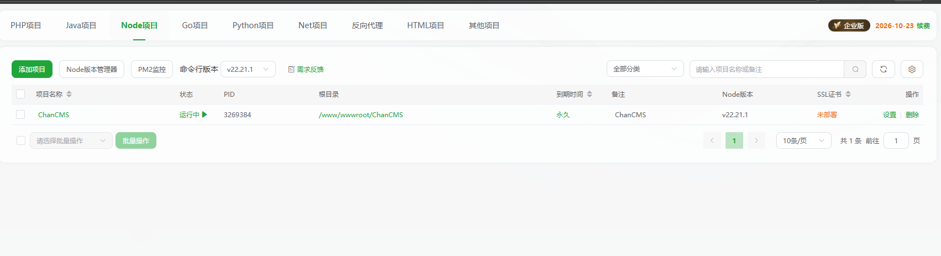Go to next page arrow
The width and height of the screenshot is (941, 256).
pyautogui.click(x=756, y=140)
